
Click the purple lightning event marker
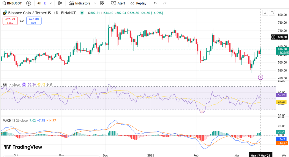click(260, 77)
